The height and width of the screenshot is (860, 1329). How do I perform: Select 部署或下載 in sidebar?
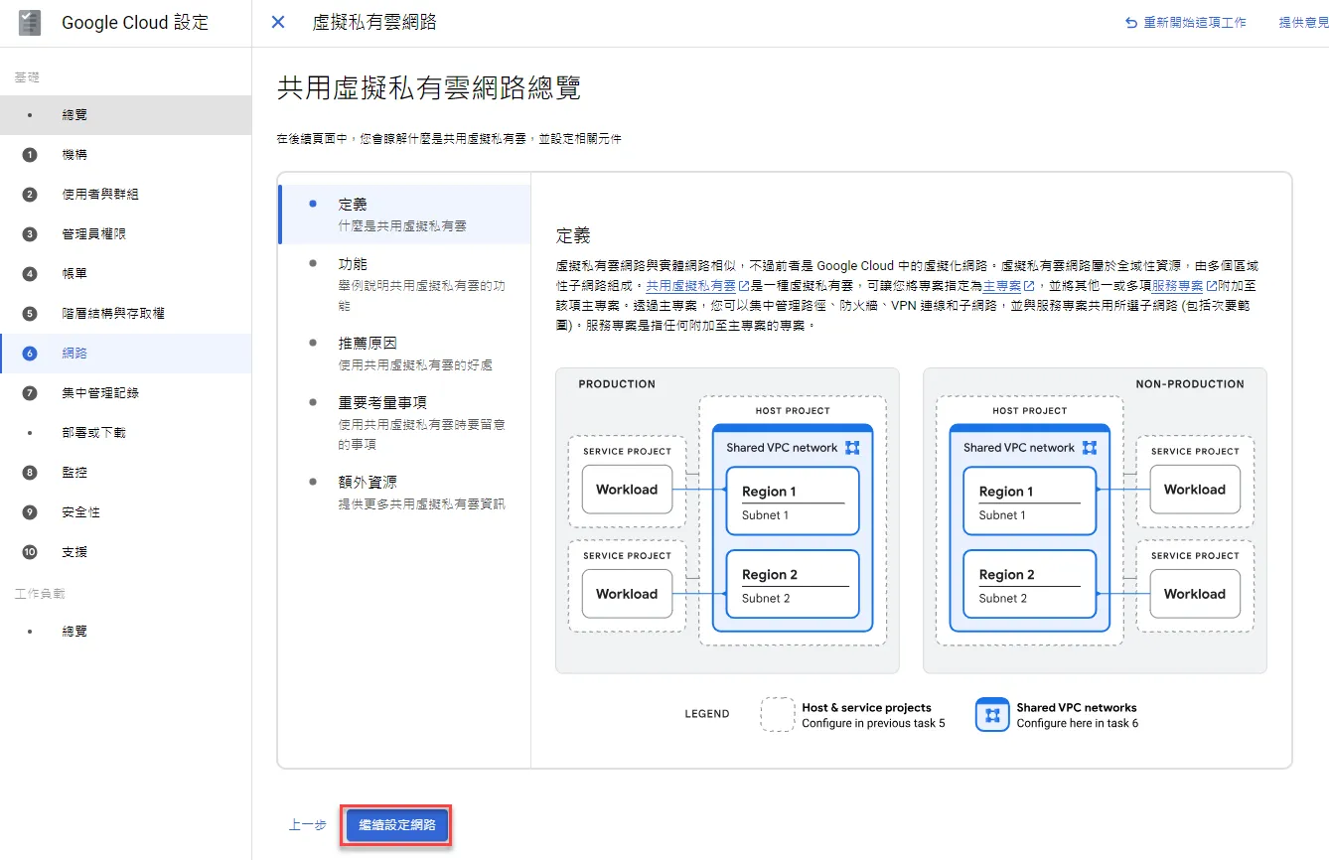[x=125, y=433]
